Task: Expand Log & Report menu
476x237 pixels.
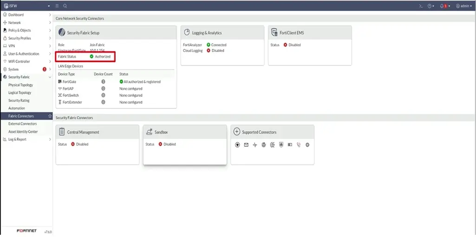Action: [x=26, y=139]
